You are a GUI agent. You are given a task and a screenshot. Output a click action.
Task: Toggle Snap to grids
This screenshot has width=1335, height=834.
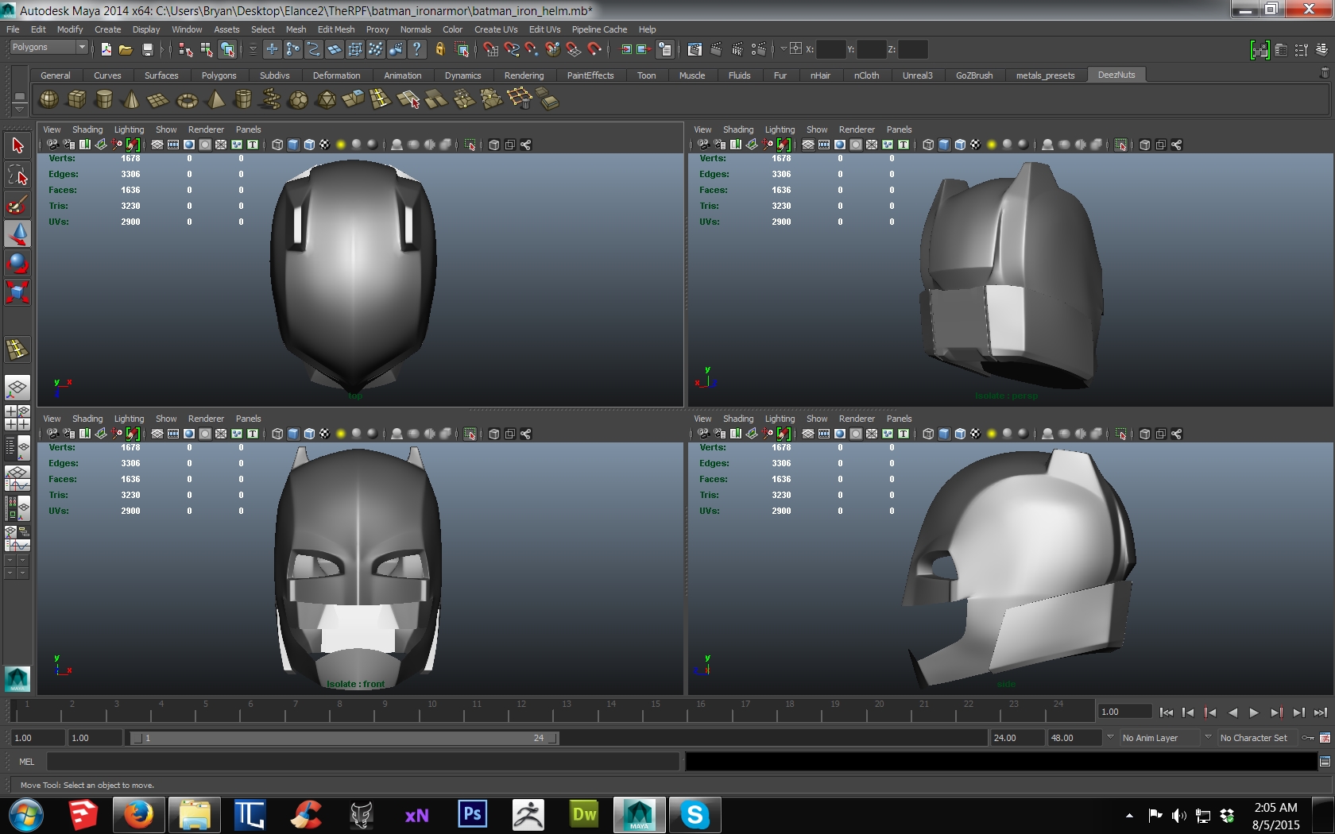(491, 49)
